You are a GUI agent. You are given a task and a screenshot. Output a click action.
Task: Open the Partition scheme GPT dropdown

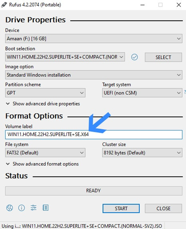pyautogui.click(x=45, y=93)
